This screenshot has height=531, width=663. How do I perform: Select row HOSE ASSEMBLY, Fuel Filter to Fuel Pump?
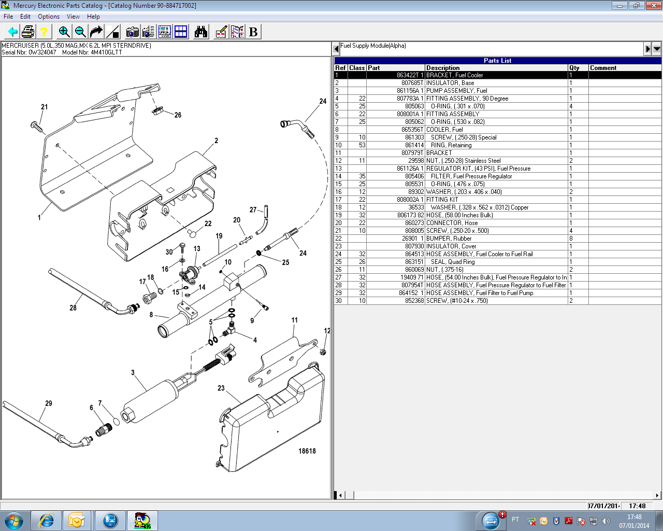[498, 293]
